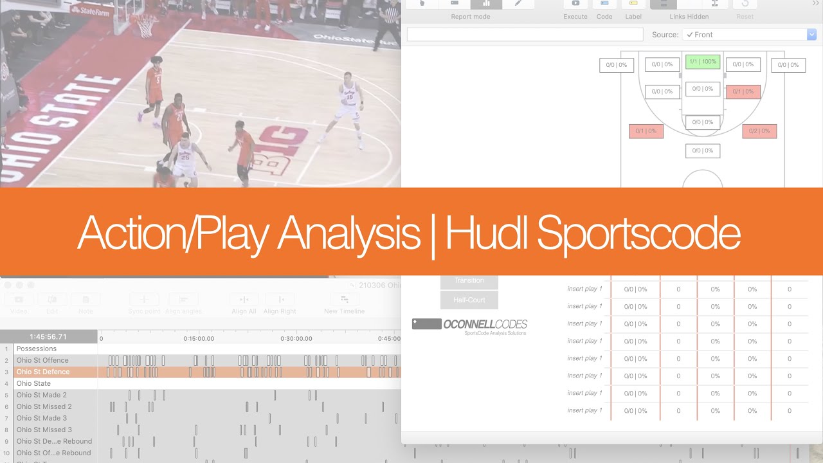Expand the toolbar overflow chevrons
The height and width of the screenshot is (463, 823).
pos(815,3)
